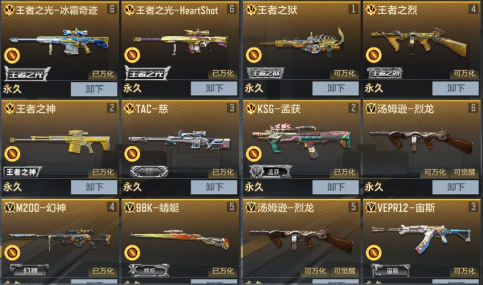
Task: Click the 王者之光 badge on the HeartShot card
Action: (147, 73)
